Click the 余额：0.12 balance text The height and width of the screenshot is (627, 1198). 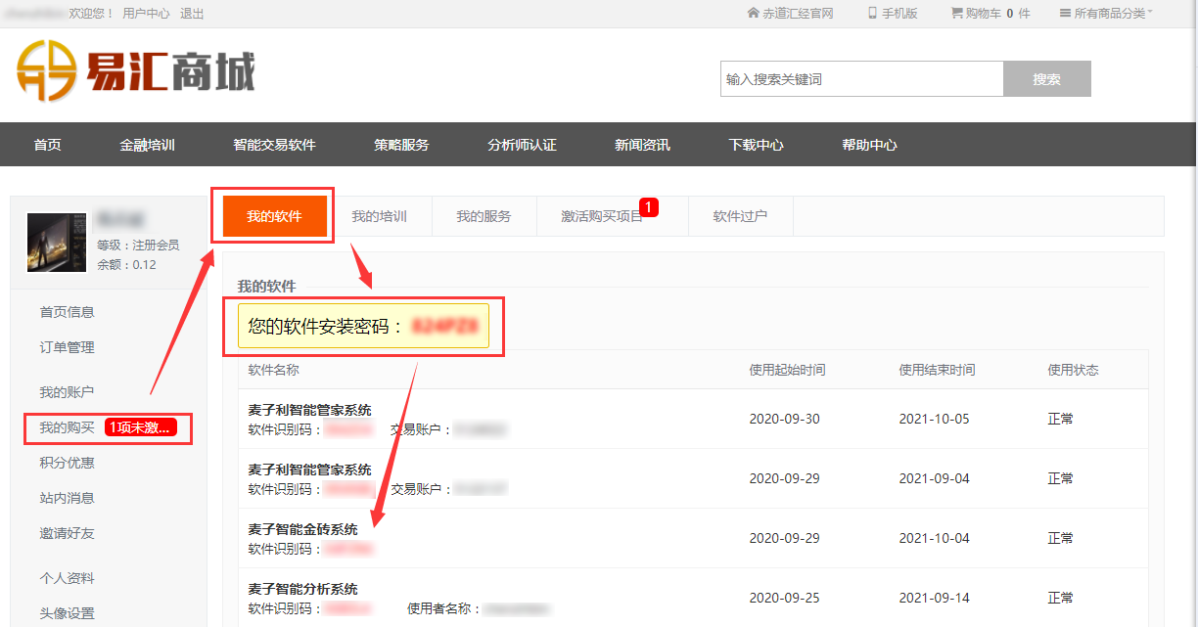[x=126, y=264]
